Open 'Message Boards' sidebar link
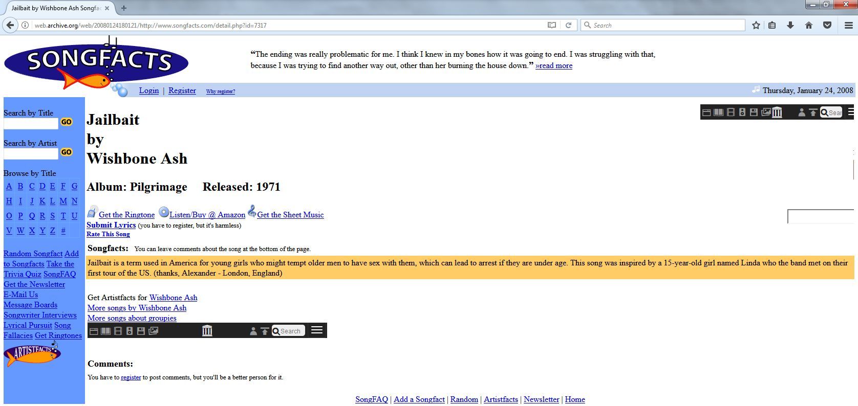 30,305
